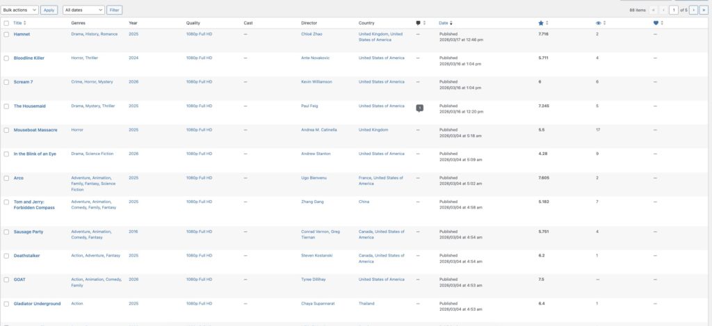Click the sort arrows beside Title
The image size is (712, 326).
click(x=25, y=23)
